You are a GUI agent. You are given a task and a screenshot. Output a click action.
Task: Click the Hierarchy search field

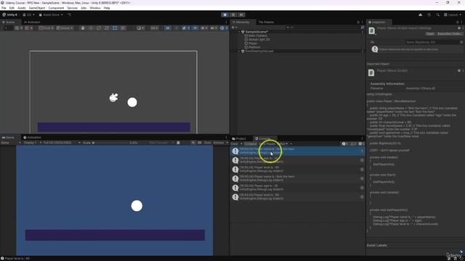coord(323,28)
